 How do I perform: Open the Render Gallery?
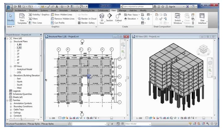[x=86, y=23]
